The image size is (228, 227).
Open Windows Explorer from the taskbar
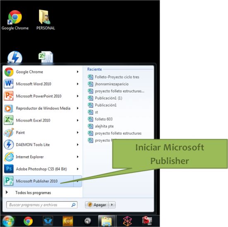[x=107, y=221]
